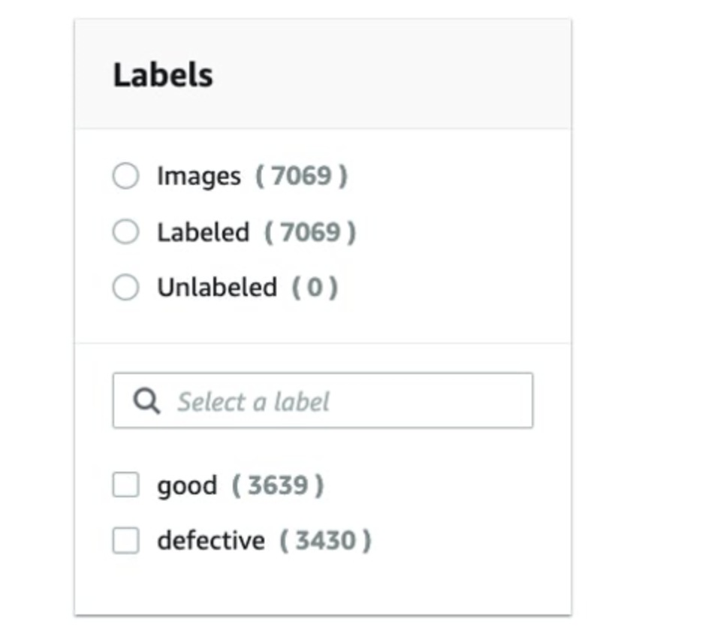Click the Labeled count 7069
The image size is (727, 640).
pyautogui.click(x=309, y=232)
